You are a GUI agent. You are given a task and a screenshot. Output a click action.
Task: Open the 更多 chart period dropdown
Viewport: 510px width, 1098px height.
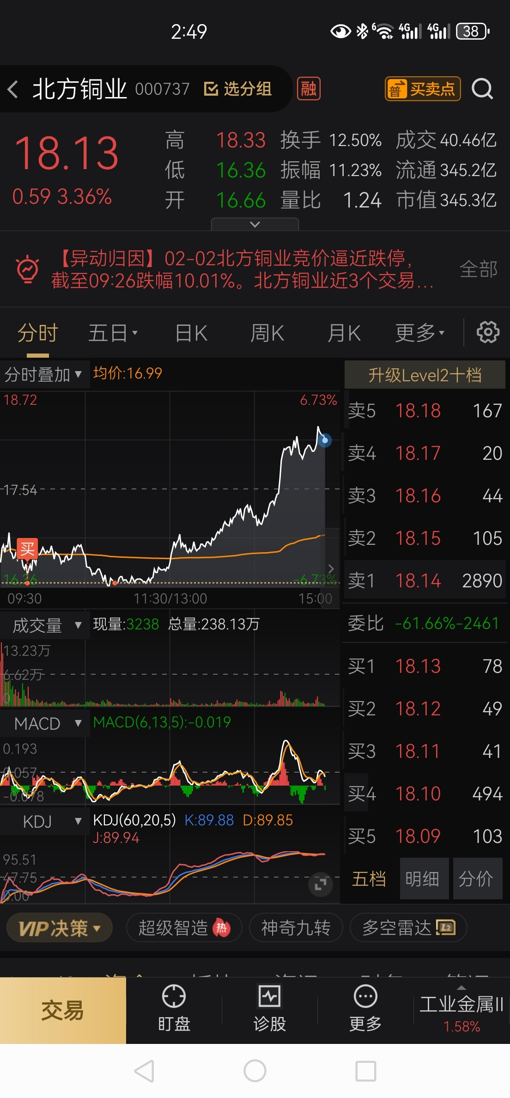click(419, 333)
